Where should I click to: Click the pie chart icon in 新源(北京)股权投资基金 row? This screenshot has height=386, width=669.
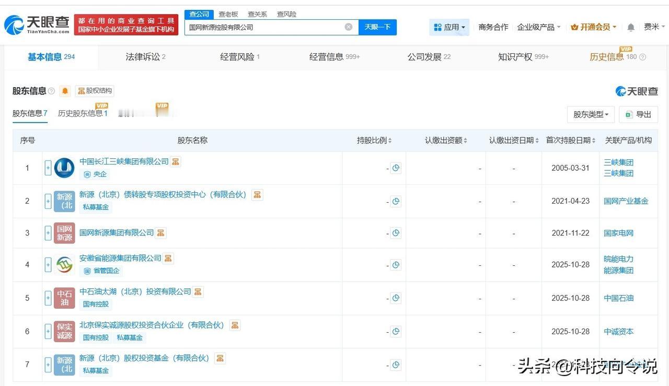[396, 365]
